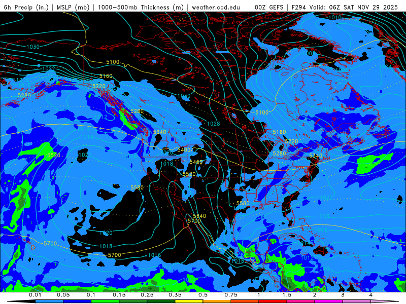The height and width of the screenshot is (304, 406).
Task: Click the '0.25' legend scale value
Action: tap(147, 295)
